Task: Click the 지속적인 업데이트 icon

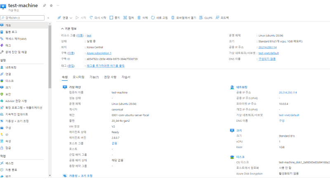Action: coord(2,114)
